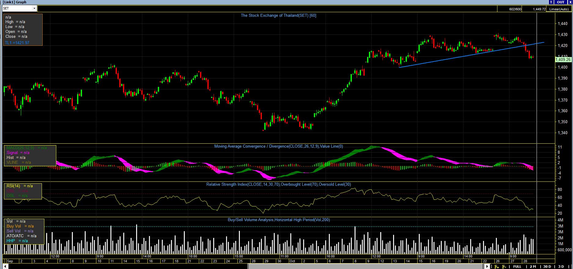Click the OUT button in title bar
The height and width of the screenshot is (269, 573).
[561, 2]
